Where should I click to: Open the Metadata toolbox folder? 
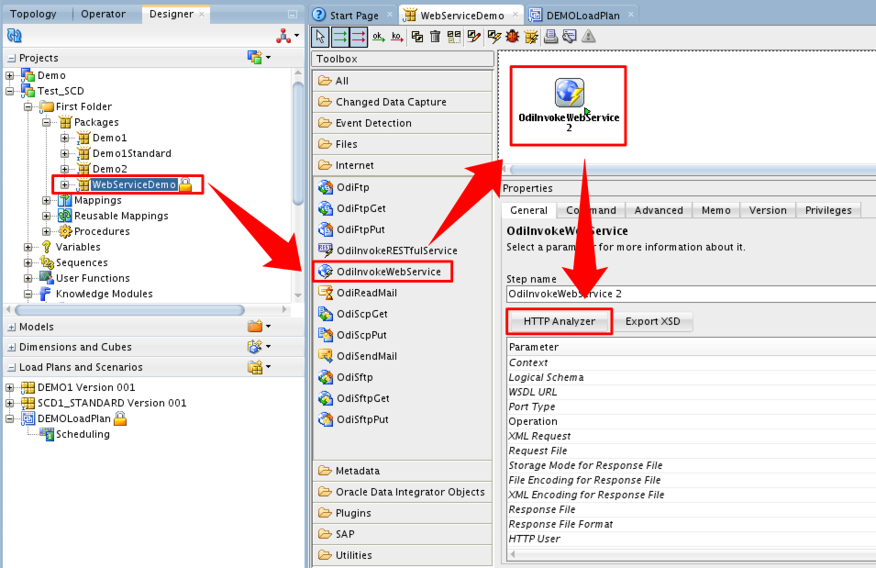coord(403,471)
